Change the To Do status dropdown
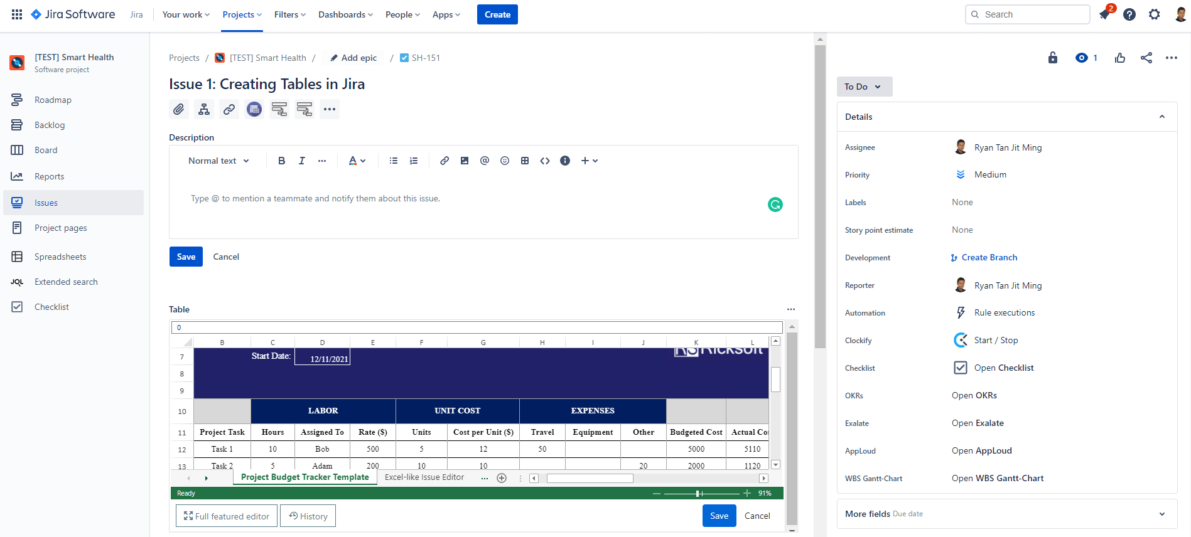This screenshot has height=537, width=1191. coord(864,87)
